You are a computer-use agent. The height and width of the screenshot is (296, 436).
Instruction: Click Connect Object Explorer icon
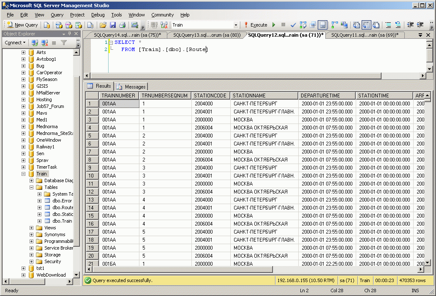[x=35, y=43]
